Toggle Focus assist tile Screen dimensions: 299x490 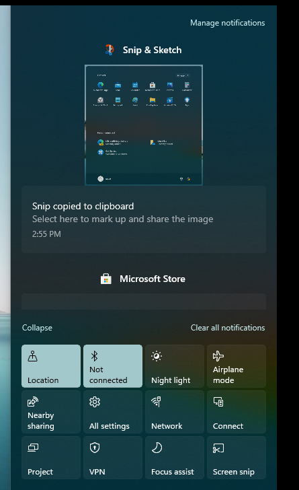click(x=175, y=458)
